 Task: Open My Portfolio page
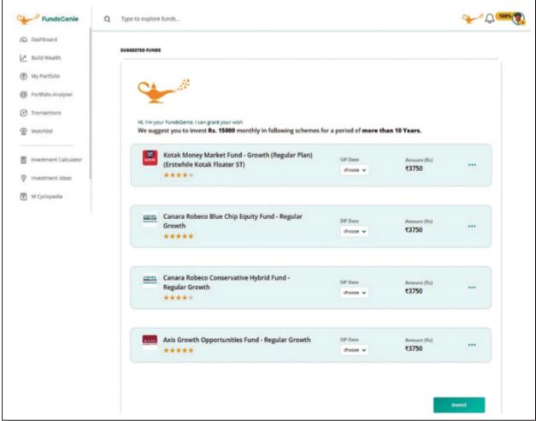tap(45, 76)
